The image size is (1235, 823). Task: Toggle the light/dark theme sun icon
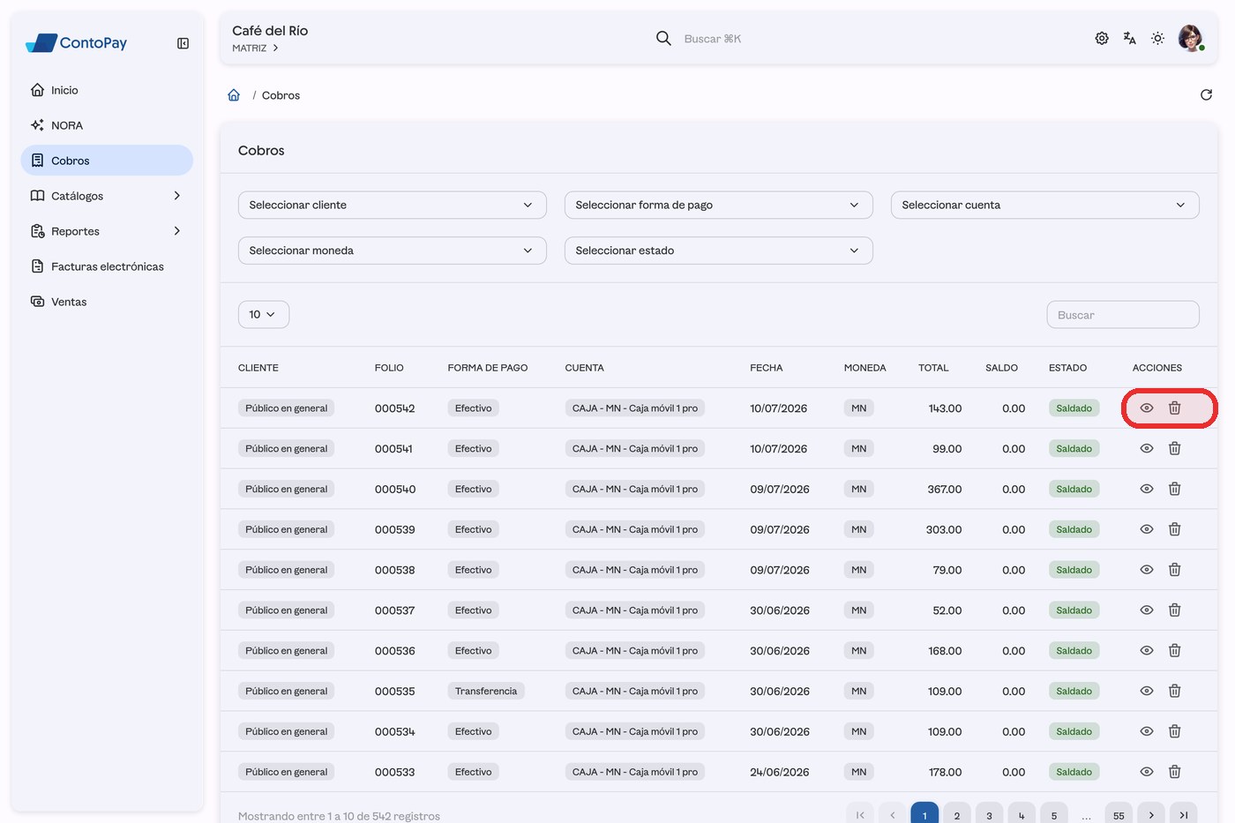click(1158, 39)
